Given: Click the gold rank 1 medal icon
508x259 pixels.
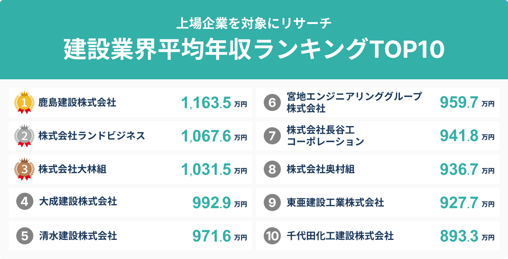Looking at the screenshot, I should (24, 102).
